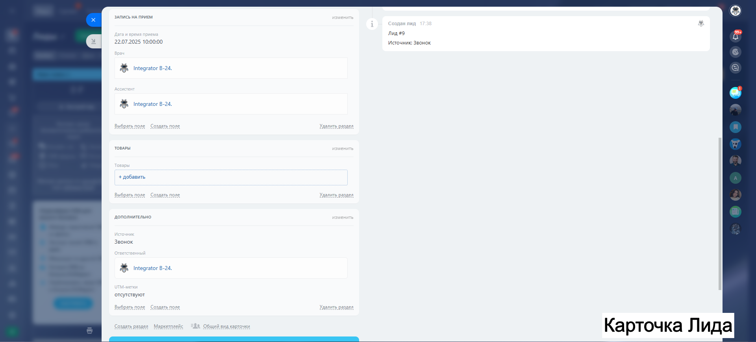Click the spiral target icon in sidebar
The width and height of the screenshot is (756, 342).
(x=735, y=52)
